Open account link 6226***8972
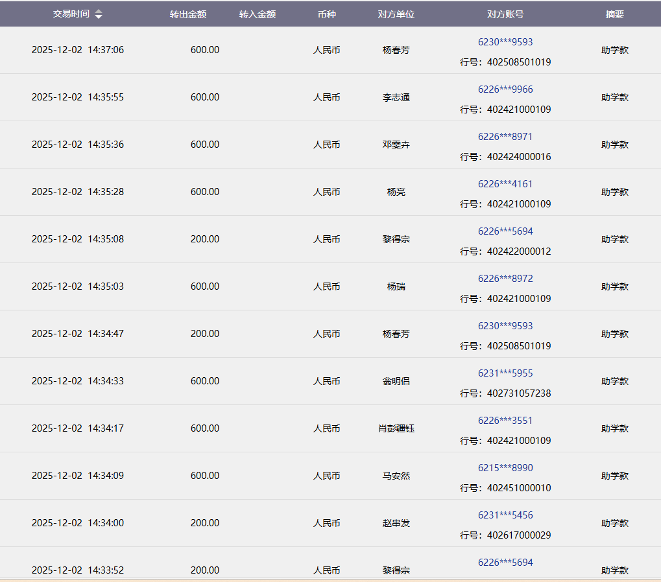661x582 pixels. [x=505, y=279]
